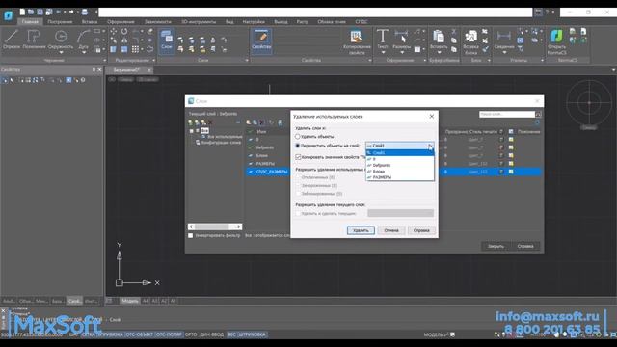Click the cut scissors icon in Буфер обмена
This screenshot has width=617, height=347.
[x=454, y=31]
